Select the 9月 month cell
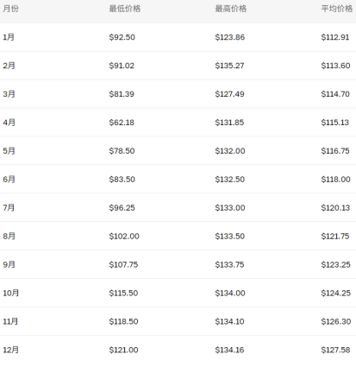The image size is (356, 367). pos(9,264)
